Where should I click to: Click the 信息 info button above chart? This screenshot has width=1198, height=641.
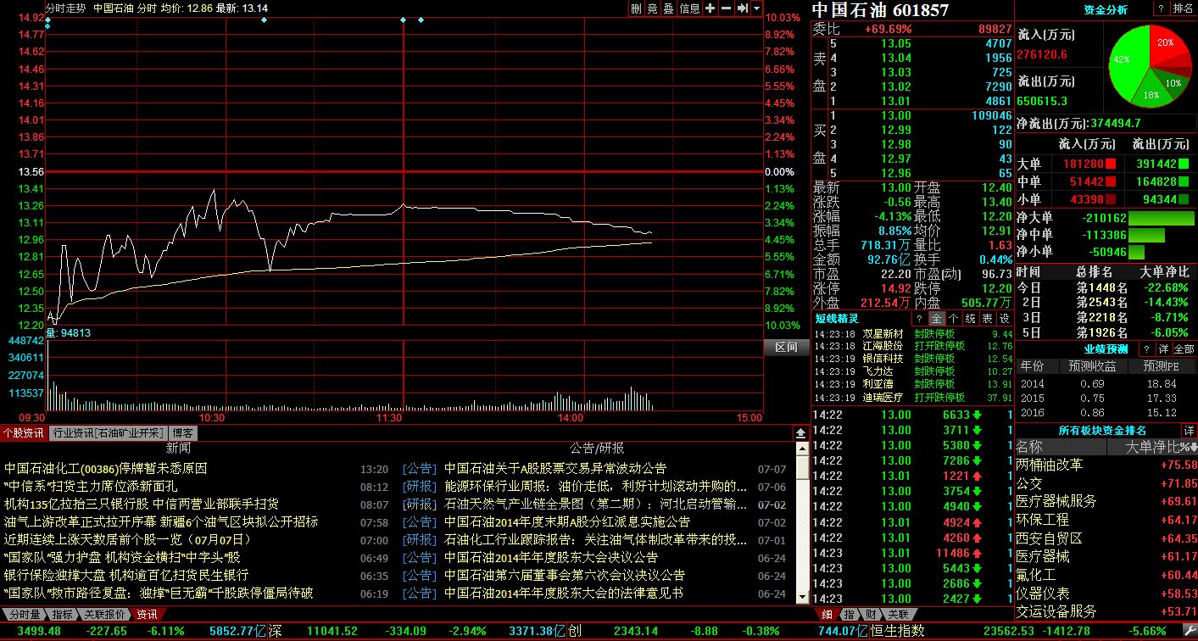690,8
